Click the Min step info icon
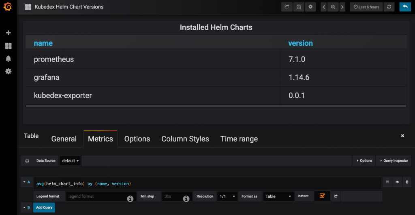Viewport: 415px width, 215px height. tap(186, 198)
